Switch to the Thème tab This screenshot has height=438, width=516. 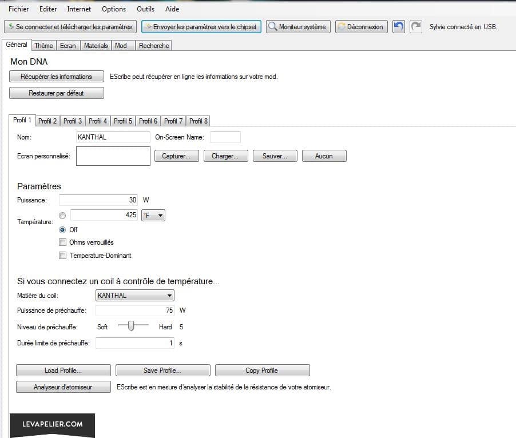coord(44,46)
